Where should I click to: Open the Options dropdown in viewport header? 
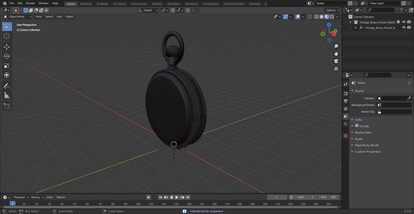point(332,10)
